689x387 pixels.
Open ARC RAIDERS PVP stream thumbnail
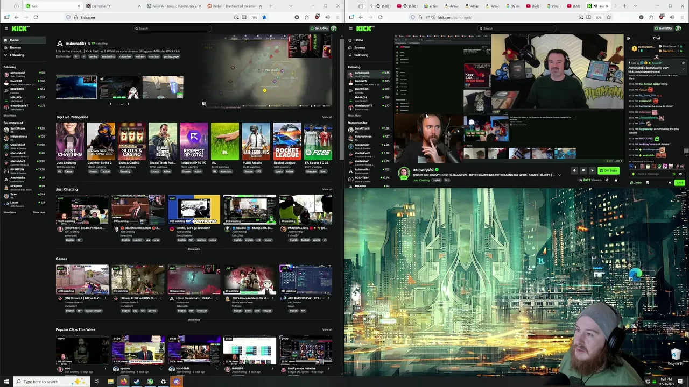[x=305, y=279]
